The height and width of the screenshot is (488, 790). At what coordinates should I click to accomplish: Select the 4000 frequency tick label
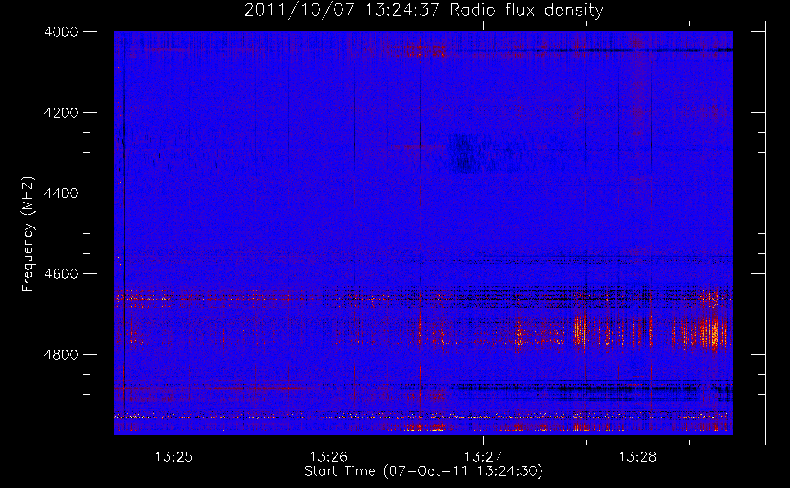click(61, 32)
